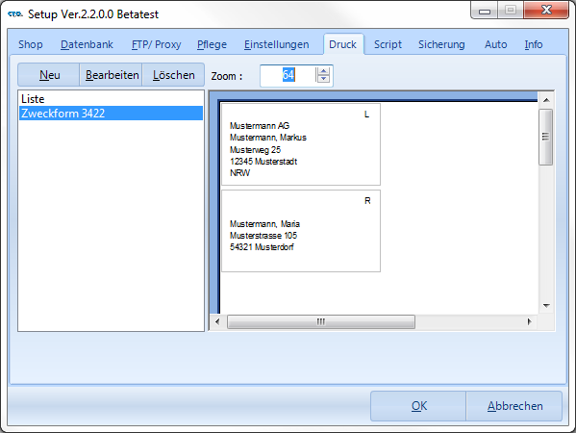Click the Neu button
The width and height of the screenshot is (576, 433).
pyautogui.click(x=49, y=75)
